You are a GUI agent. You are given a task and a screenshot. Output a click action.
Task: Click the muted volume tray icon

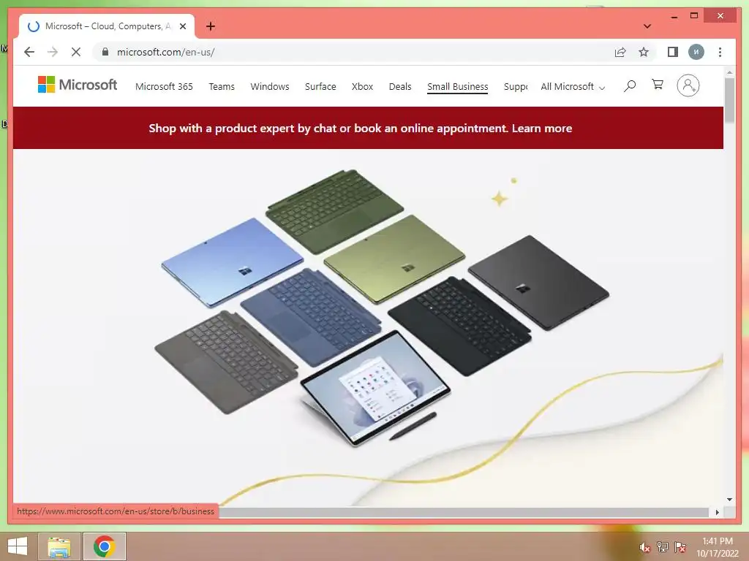pos(644,547)
